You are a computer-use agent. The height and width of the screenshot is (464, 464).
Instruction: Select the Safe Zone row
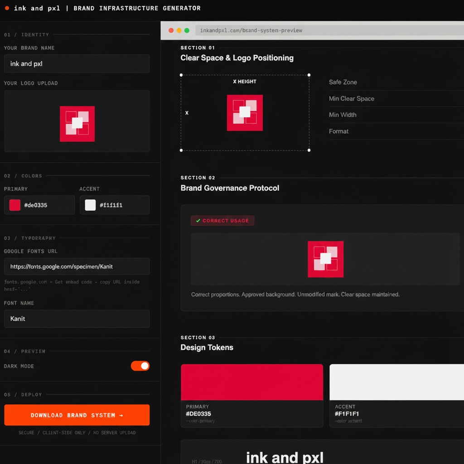coord(396,82)
